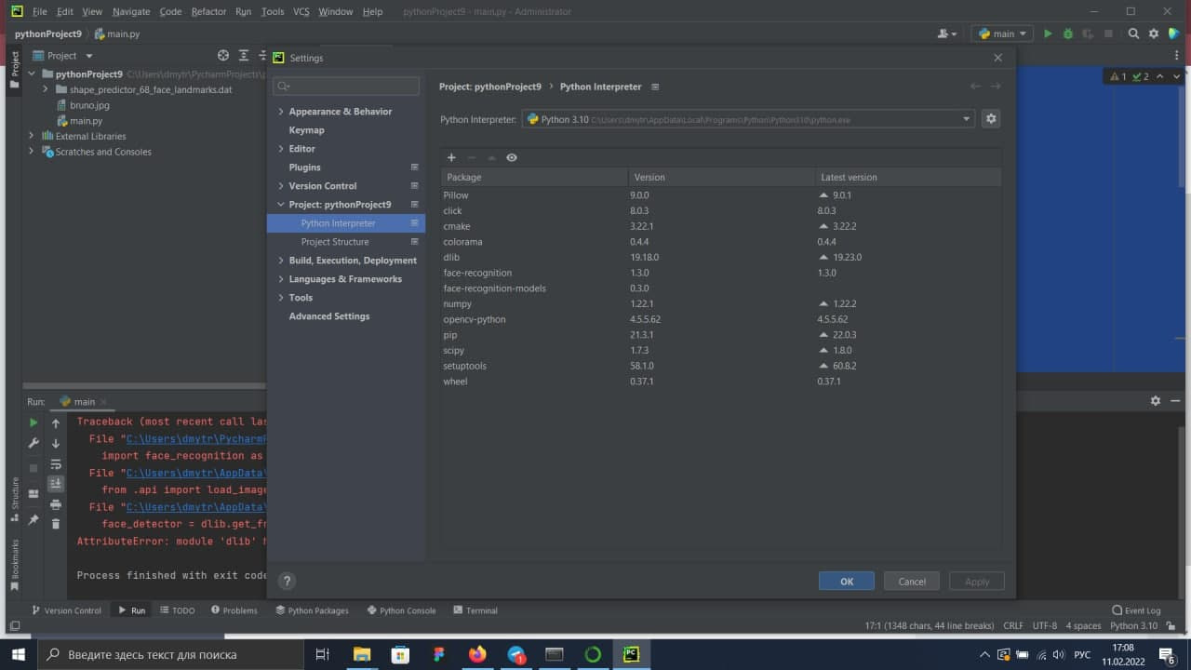Open the VCS menu
Image resolution: width=1191 pixels, height=670 pixels.
click(301, 11)
